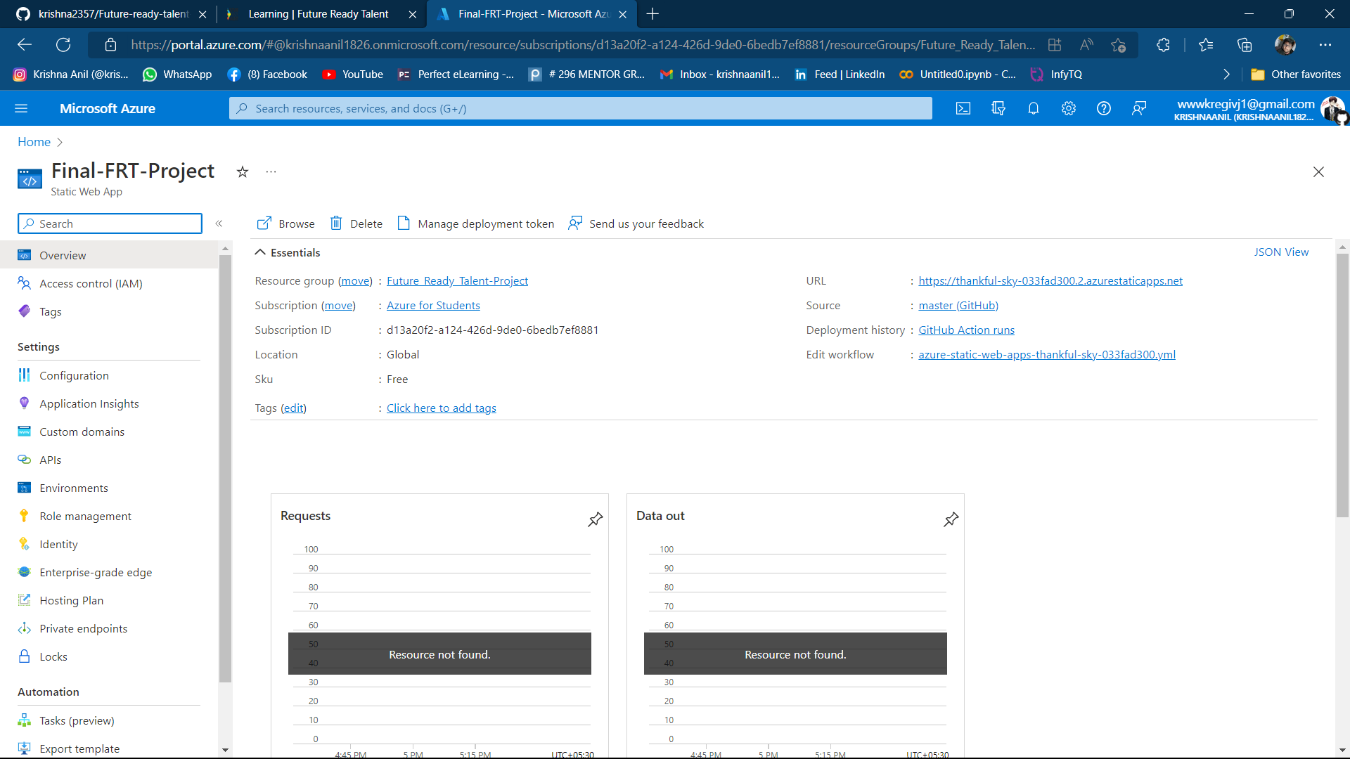This screenshot has width=1350, height=759.
Task: Switch to the Learning Future Ready Talent tab
Action: (318, 14)
